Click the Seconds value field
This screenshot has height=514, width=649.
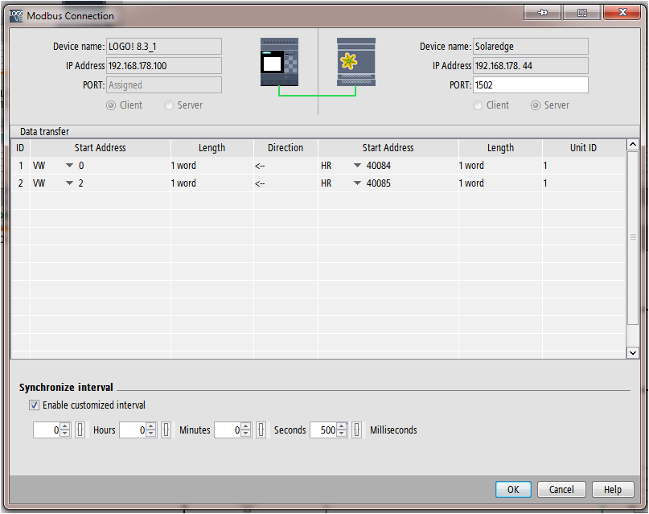[x=228, y=430]
